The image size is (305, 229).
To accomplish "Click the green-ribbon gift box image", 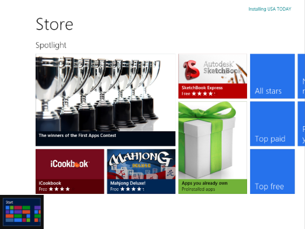I will [x=212, y=140].
